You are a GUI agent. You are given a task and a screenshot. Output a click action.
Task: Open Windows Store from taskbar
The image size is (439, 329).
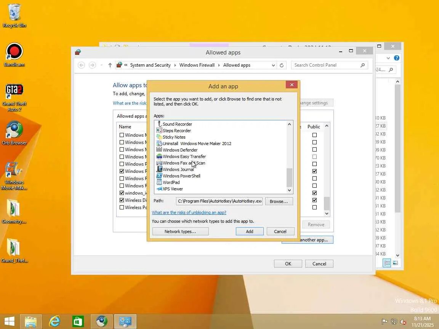click(x=78, y=321)
